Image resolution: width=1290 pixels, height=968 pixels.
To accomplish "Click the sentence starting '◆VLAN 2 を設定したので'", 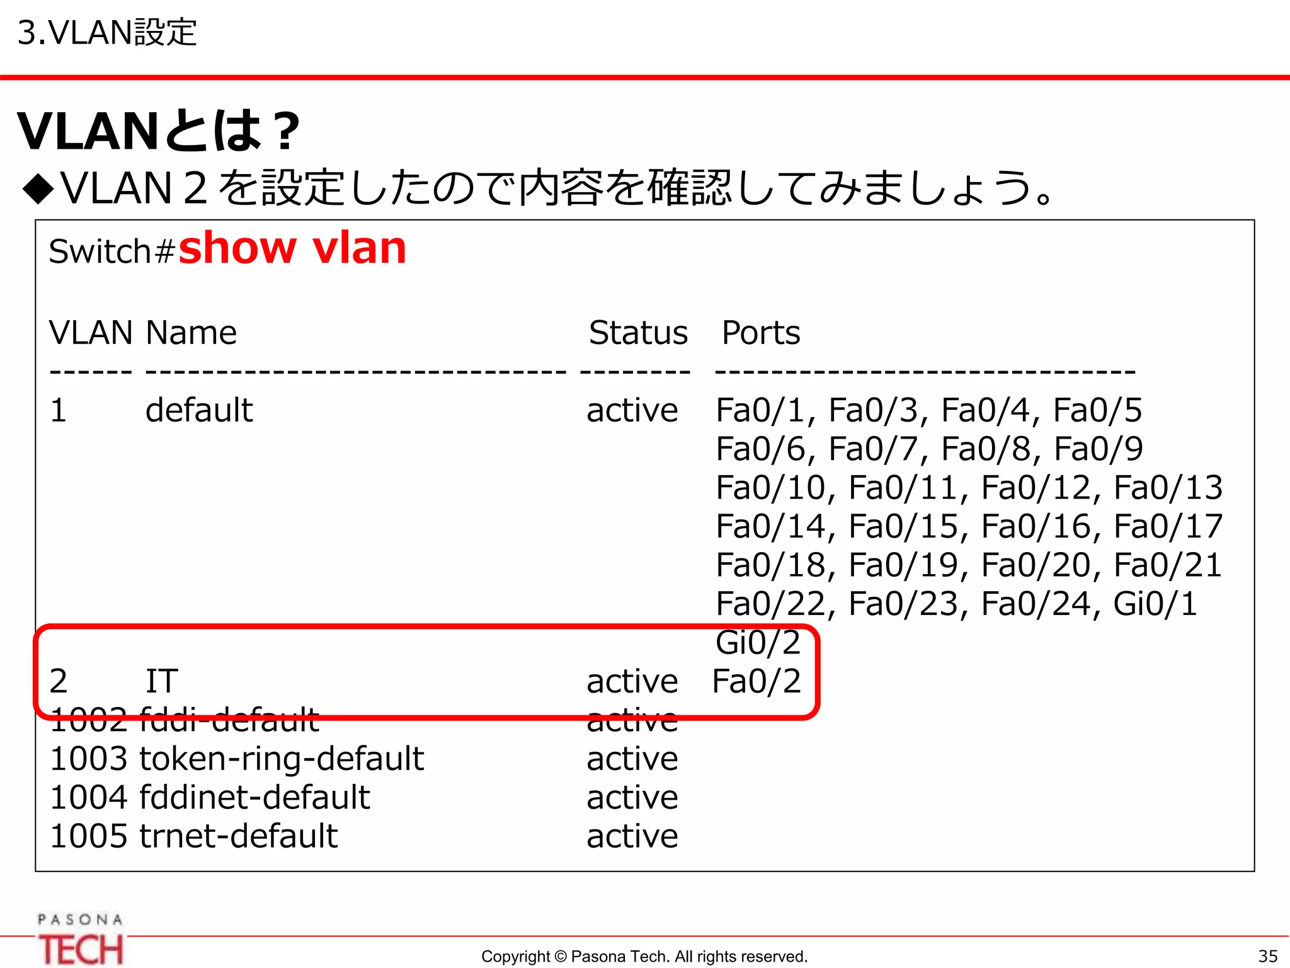I will [539, 188].
